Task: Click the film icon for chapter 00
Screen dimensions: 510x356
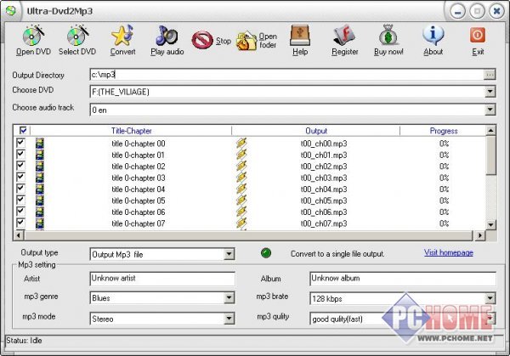Action: pos(40,144)
